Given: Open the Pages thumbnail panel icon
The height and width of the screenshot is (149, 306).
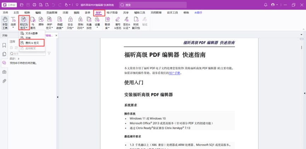Looking at the screenshot, I should [4, 54].
